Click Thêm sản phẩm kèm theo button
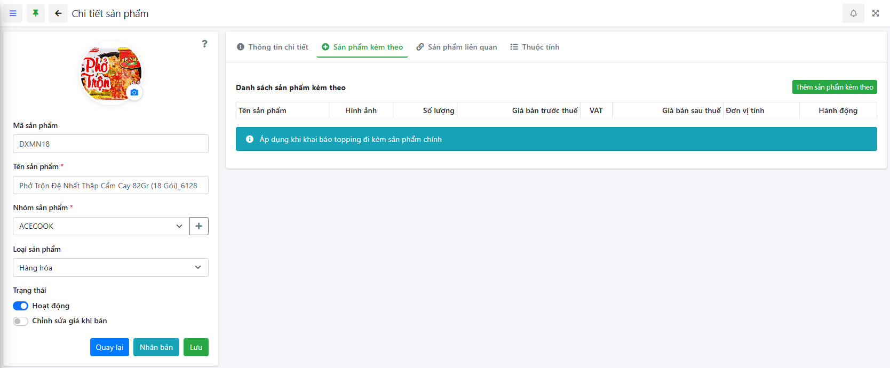Image resolution: width=890 pixels, height=368 pixels. point(834,87)
